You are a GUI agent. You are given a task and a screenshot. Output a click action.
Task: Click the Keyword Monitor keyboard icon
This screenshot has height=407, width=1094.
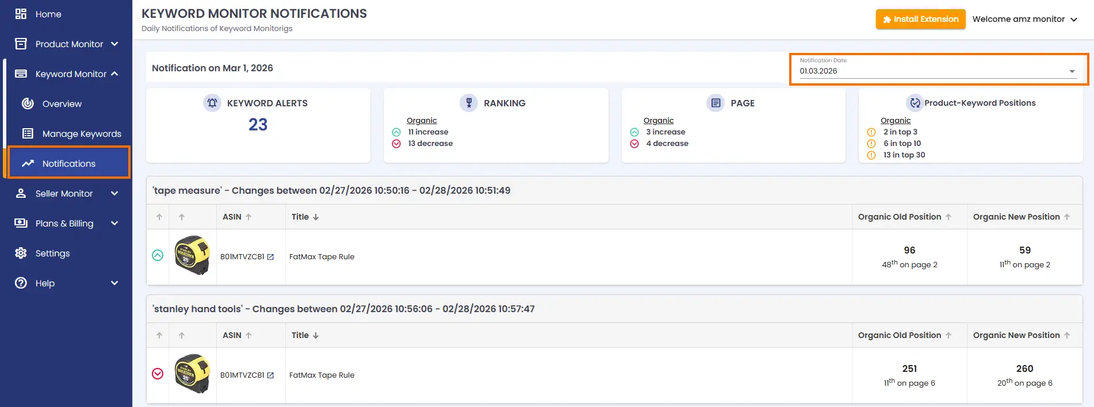tap(21, 74)
